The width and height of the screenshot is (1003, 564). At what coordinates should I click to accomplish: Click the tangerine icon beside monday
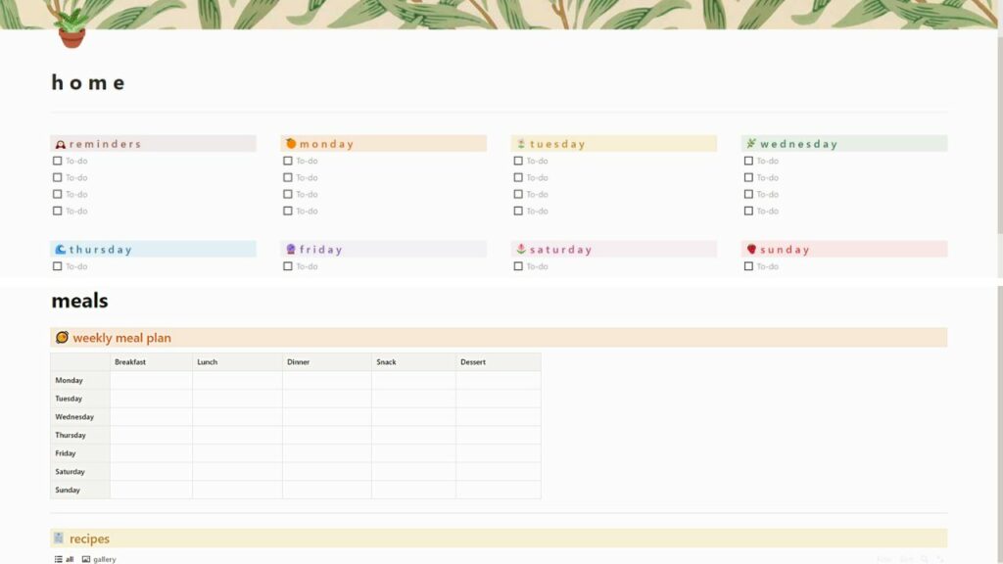click(290, 143)
